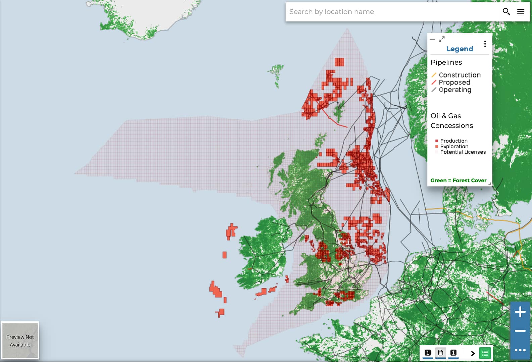Toggle the green legend list widget
532x362 pixels.
coord(485,353)
